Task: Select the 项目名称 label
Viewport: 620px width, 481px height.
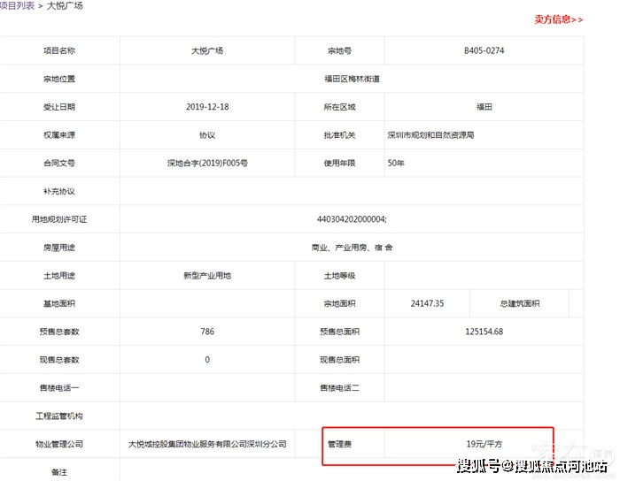Action: pos(59,50)
